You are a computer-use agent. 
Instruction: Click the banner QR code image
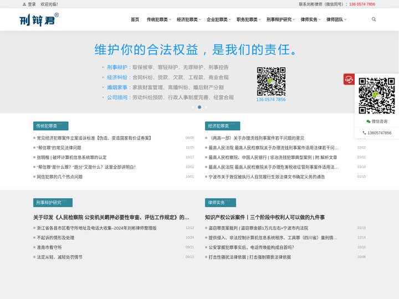(x=271, y=81)
